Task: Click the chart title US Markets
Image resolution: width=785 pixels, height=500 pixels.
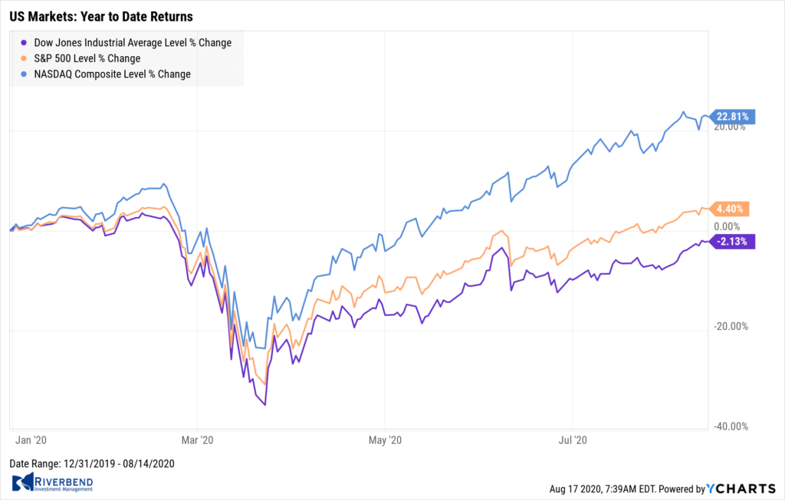Action: coord(102,16)
